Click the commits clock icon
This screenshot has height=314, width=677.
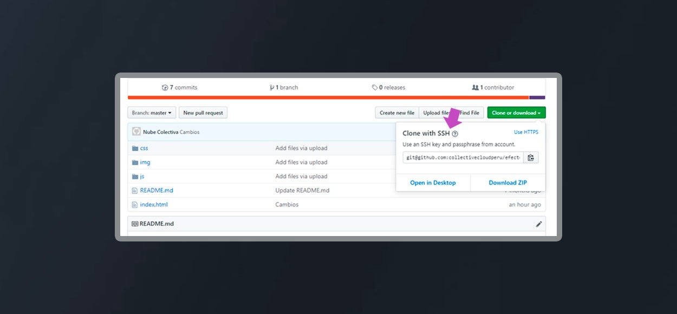tap(165, 87)
